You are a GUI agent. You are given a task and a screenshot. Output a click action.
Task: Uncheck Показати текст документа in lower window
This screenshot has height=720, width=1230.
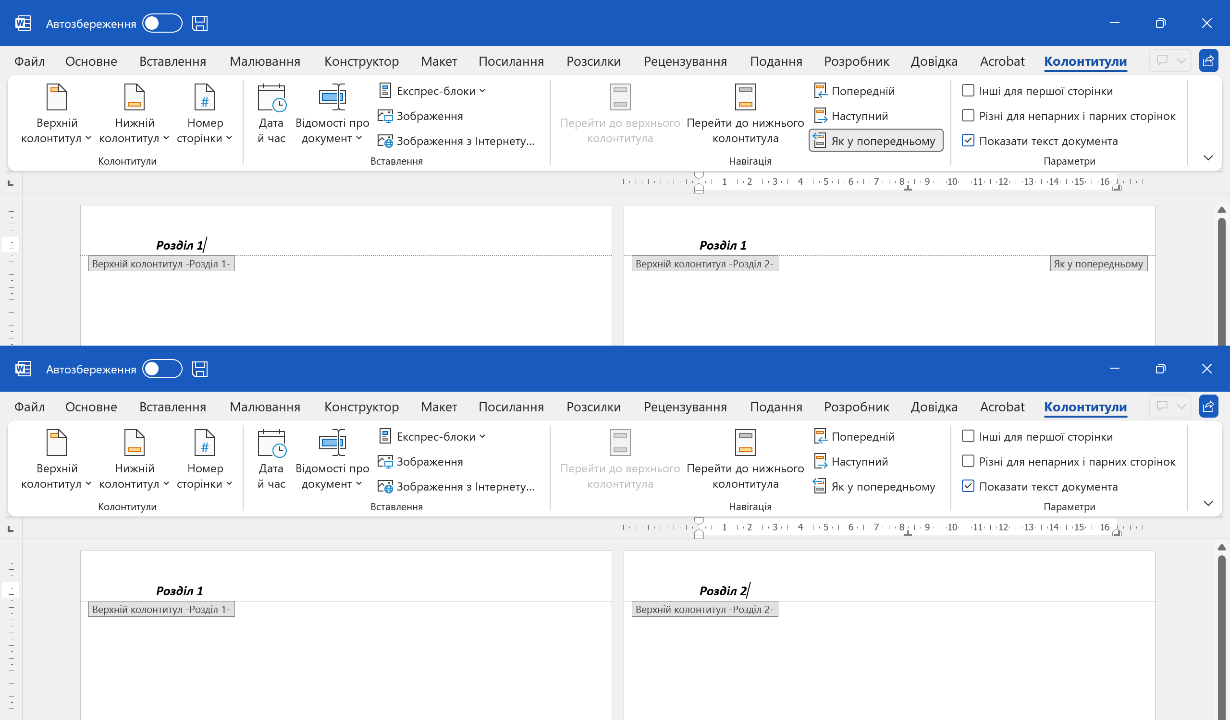click(967, 486)
